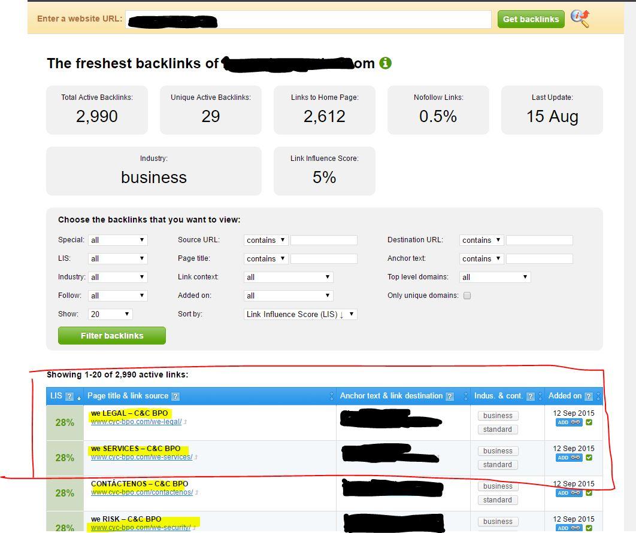Open the Special filter dropdown
Viewport: 636px width, 533px height.
(117, 239)
